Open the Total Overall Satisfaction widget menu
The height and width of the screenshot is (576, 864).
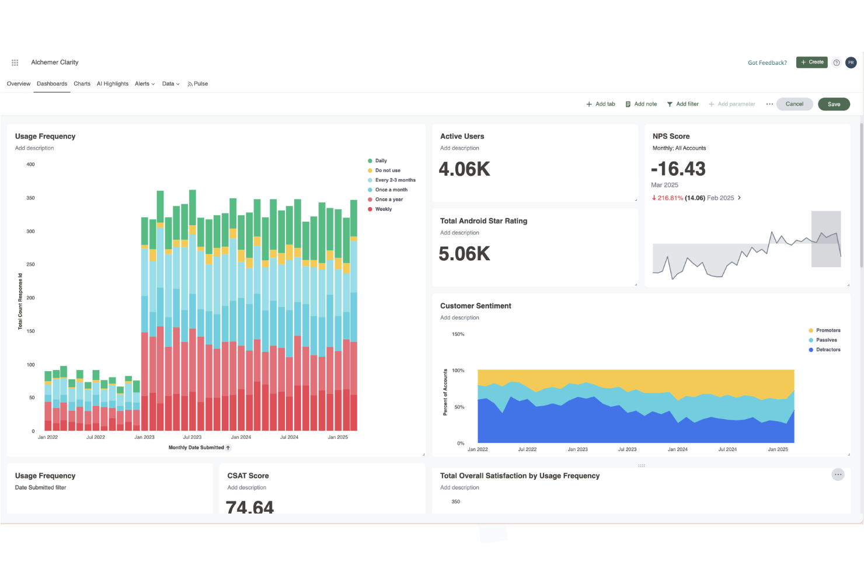click(x=838, y=475)
